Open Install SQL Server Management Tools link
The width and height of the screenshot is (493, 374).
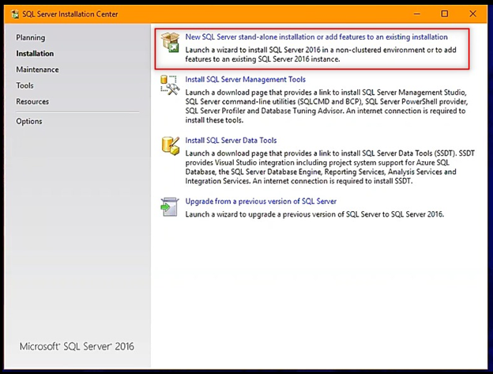(x=245, y=80)
